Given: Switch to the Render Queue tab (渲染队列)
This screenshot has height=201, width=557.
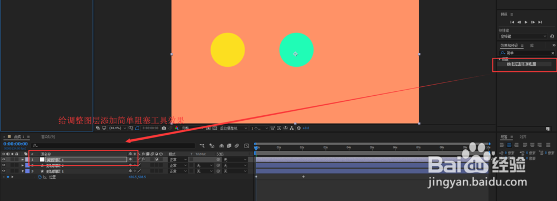Looking at the screenshot, I should coord(47,137).
